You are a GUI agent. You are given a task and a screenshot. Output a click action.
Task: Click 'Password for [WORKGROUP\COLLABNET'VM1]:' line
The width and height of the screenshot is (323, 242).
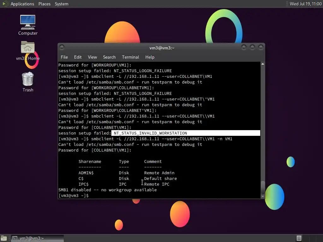pos(107,111)
